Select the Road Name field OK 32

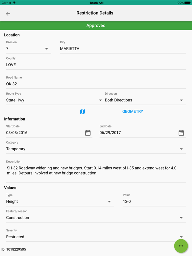(96, 84)
